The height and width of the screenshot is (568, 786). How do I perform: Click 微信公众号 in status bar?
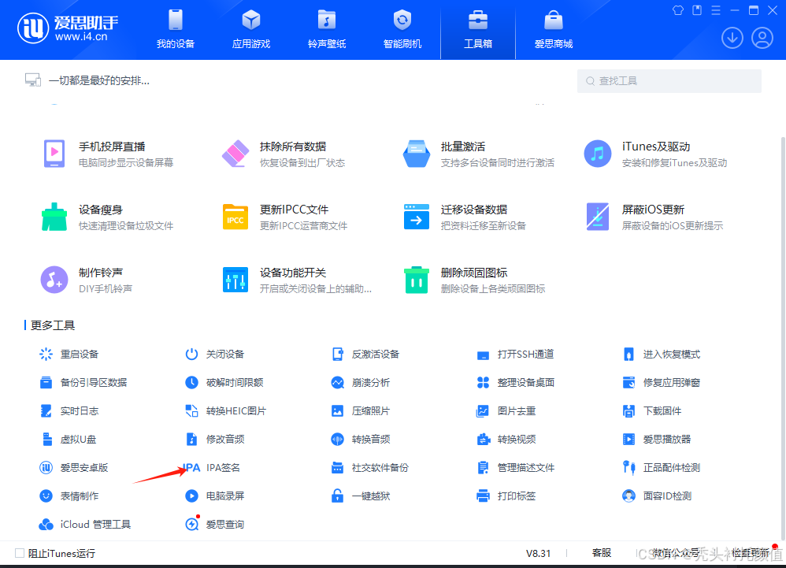click(x=676, y=553)
